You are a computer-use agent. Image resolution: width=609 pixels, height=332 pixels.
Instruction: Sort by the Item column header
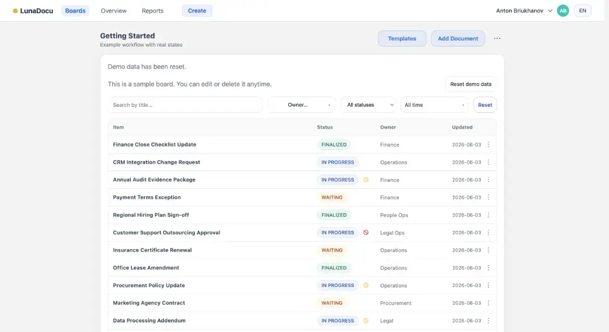[118, 127]
